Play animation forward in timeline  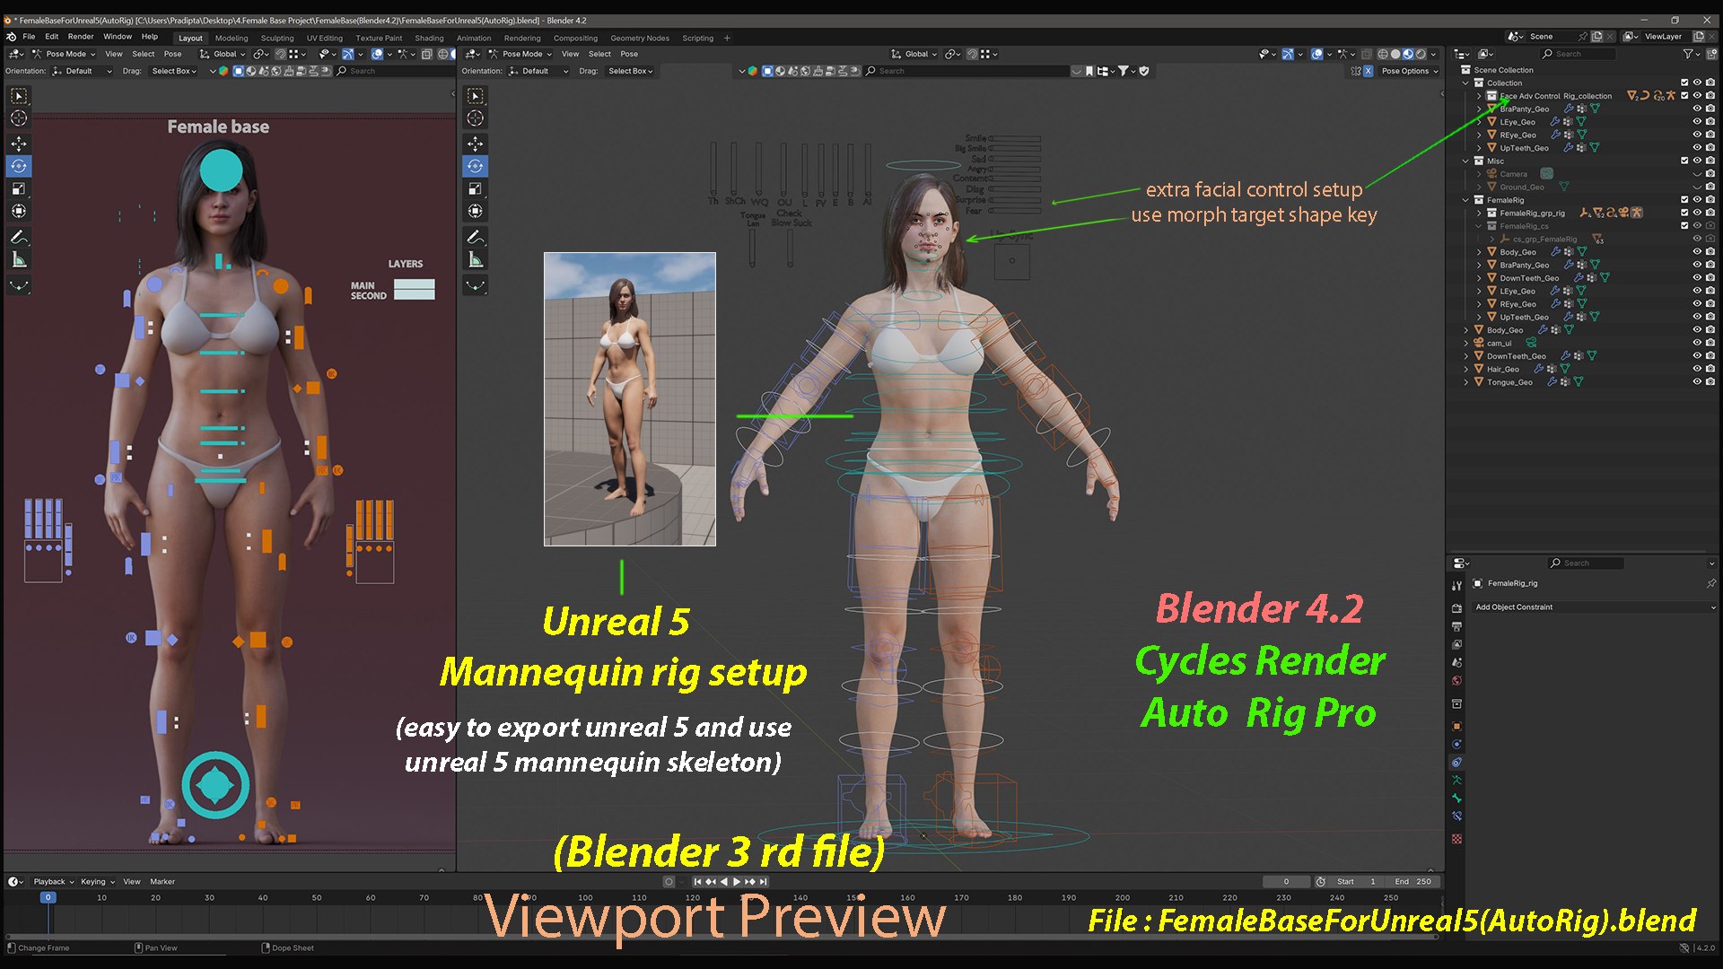[737, 882]
